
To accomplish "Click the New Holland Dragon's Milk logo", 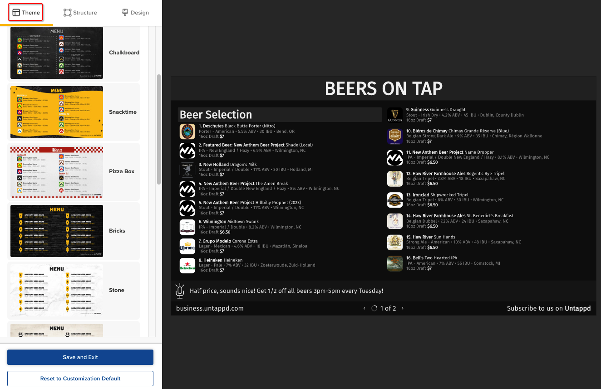I will (x=187, y=170).
